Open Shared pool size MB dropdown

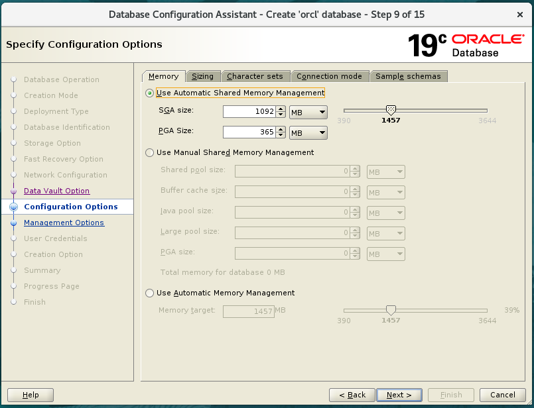(386, 172)
